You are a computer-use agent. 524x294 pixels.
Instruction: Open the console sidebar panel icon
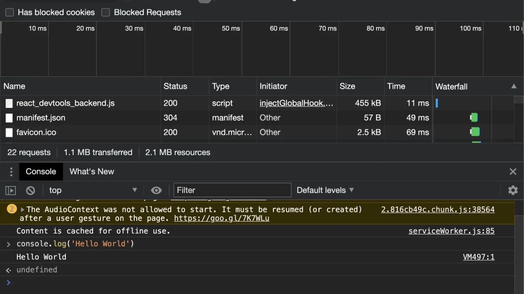(10, 190)
